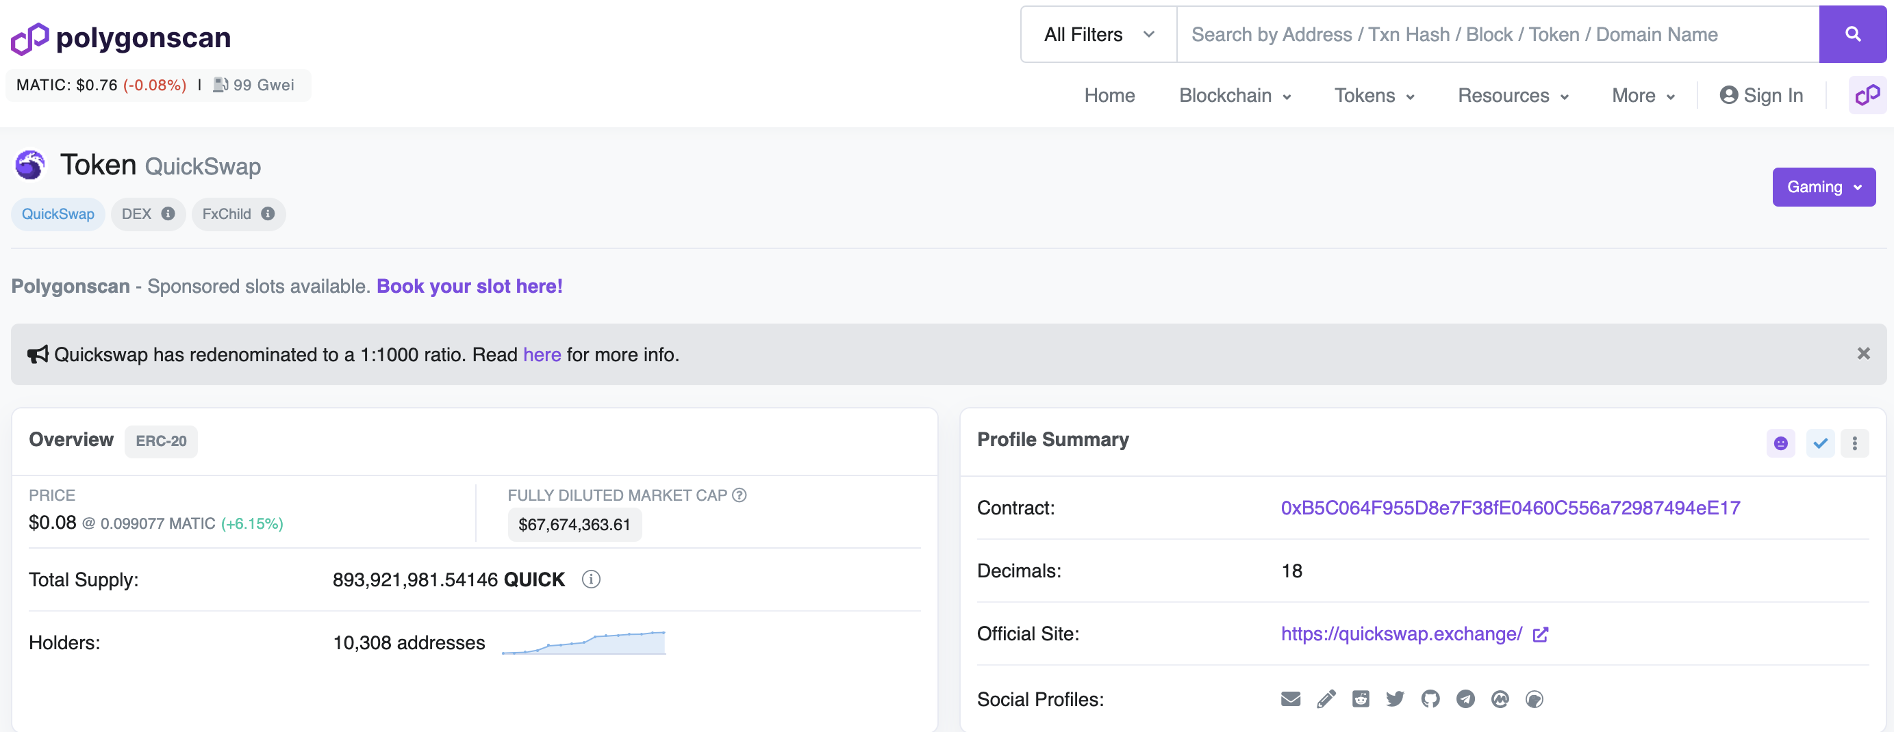Click the polygonscan logo
Image resolution: width=1894 pixels, height=732 pixels.
(x=121, y=38)
